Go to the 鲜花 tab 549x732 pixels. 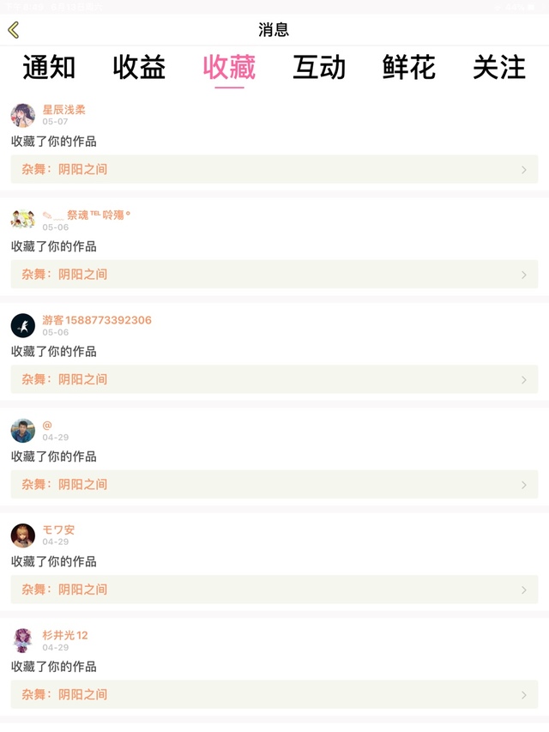(x=409, y=68)
